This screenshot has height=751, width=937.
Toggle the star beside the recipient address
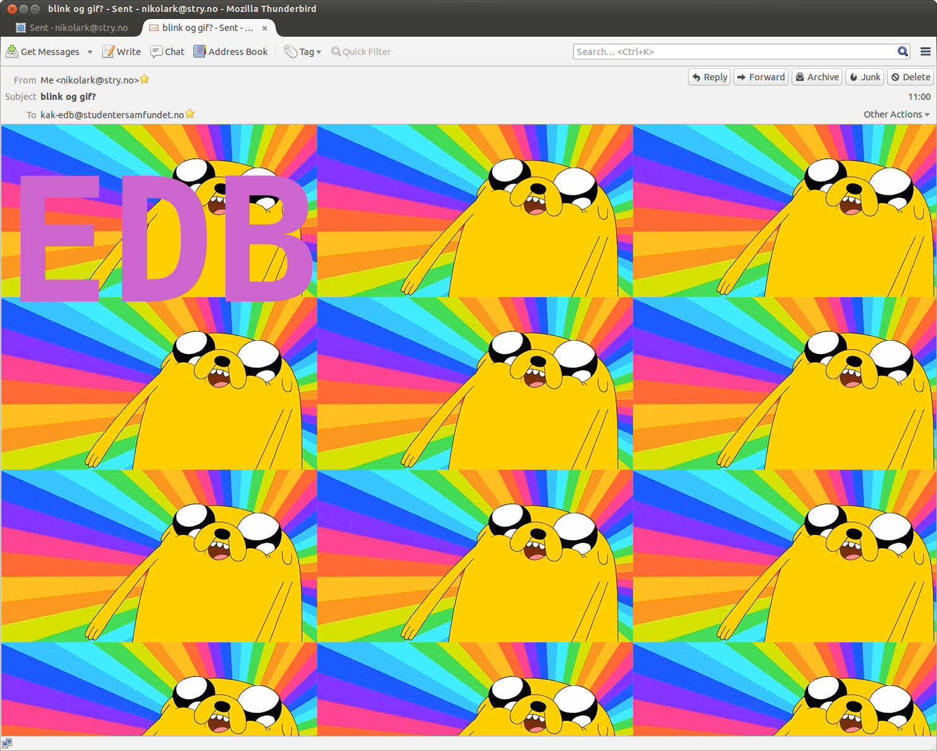coord(190,114)
